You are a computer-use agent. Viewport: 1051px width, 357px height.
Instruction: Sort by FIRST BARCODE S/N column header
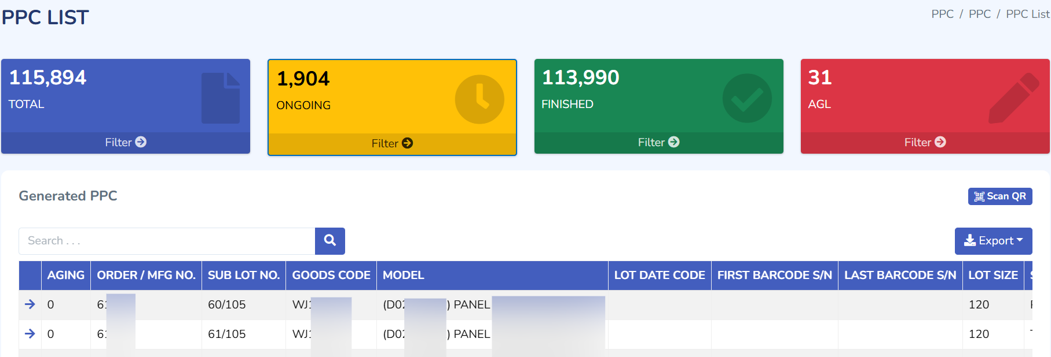[775, 276]
